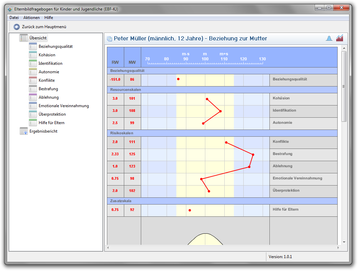Click the icon beside Beziehungsqualität in tree
This screenshot has height=271, width=358.
tap(33, 46)
